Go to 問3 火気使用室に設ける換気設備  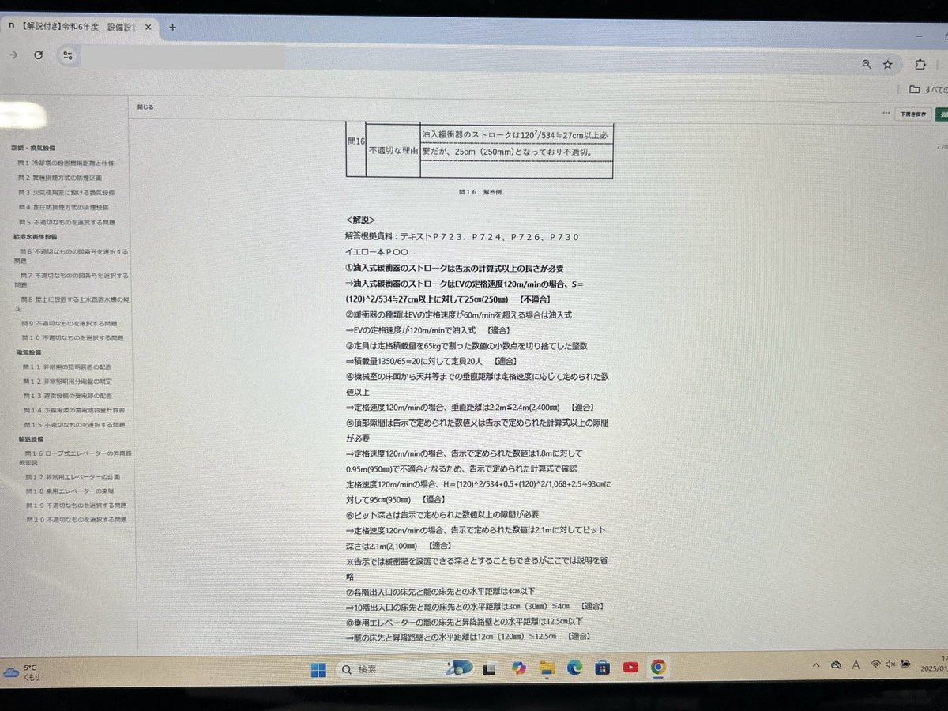(x=66, y=193)
